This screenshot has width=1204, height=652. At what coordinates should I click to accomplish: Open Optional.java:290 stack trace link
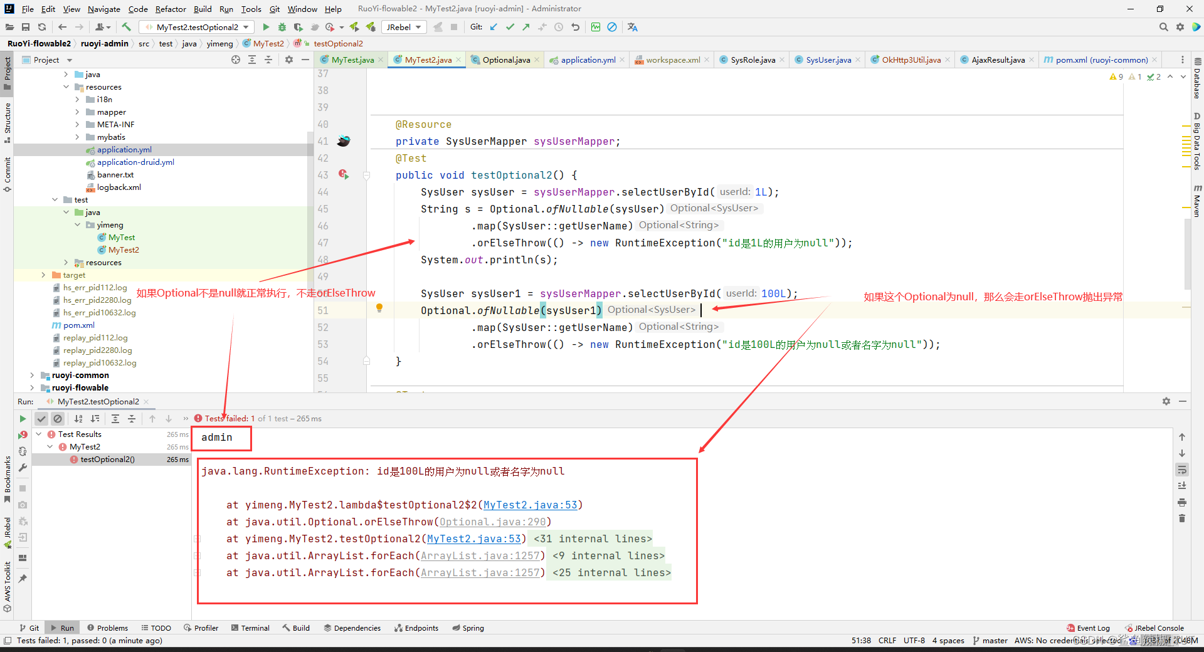[x=492, y=522]
